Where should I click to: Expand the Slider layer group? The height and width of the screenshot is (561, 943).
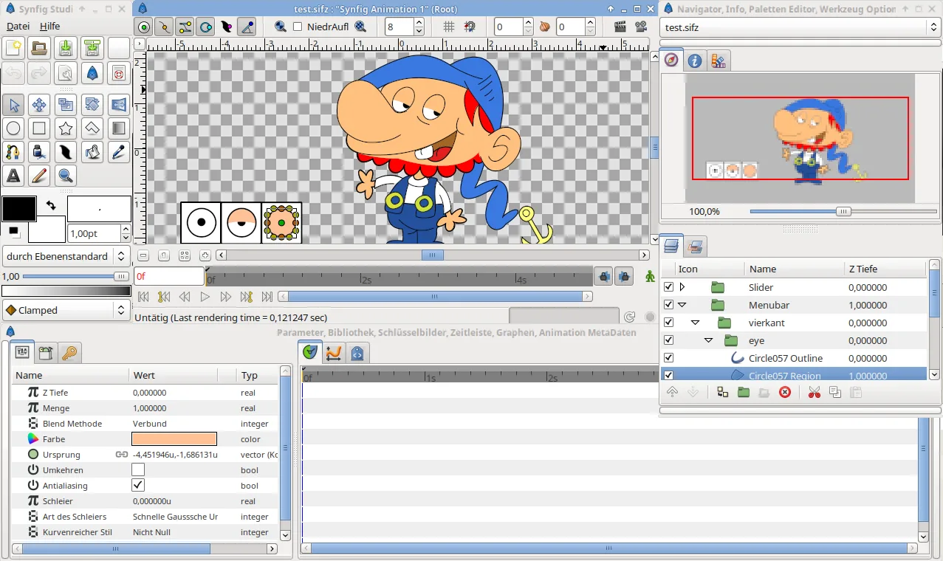(682, 287)
